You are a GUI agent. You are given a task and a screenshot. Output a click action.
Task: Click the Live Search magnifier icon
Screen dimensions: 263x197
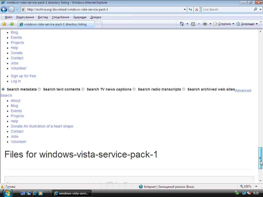[x=255, y=9]
